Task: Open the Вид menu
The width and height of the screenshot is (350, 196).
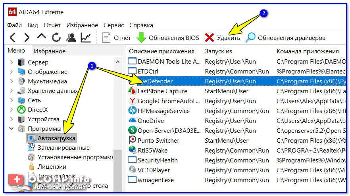Action: click(33, 25)
